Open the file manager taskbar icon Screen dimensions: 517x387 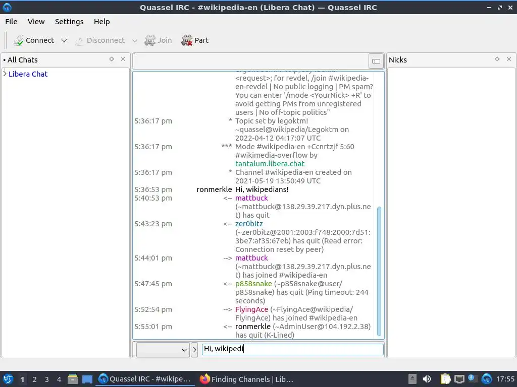[x=73, y=379]
